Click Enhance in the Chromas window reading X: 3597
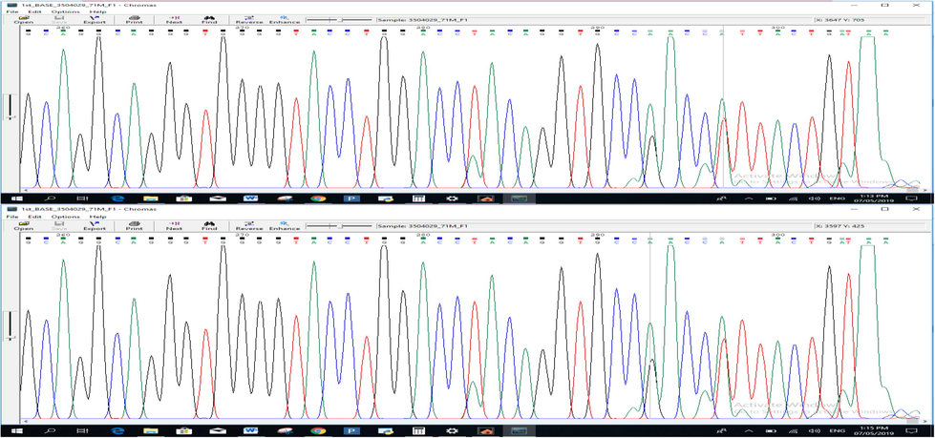Viewport: 935px width, 438px height. pos(285,226)
